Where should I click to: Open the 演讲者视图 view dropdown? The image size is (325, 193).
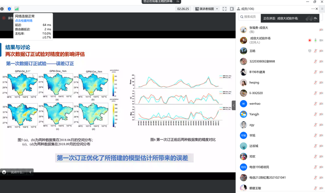point(207,9)
